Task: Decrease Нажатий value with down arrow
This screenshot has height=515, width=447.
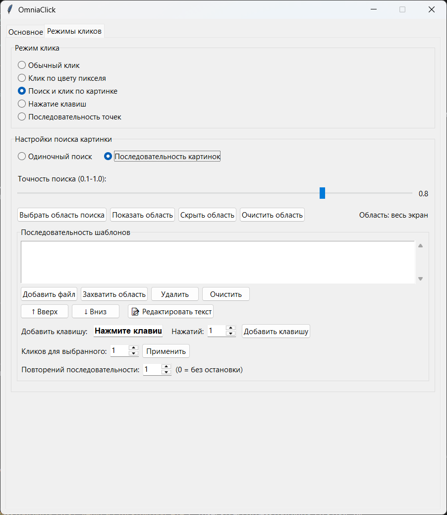Action: pos(231,334)
